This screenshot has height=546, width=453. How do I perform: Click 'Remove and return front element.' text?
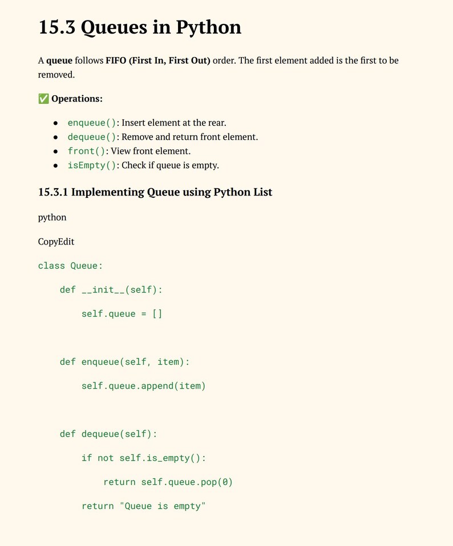pos(190,137)
